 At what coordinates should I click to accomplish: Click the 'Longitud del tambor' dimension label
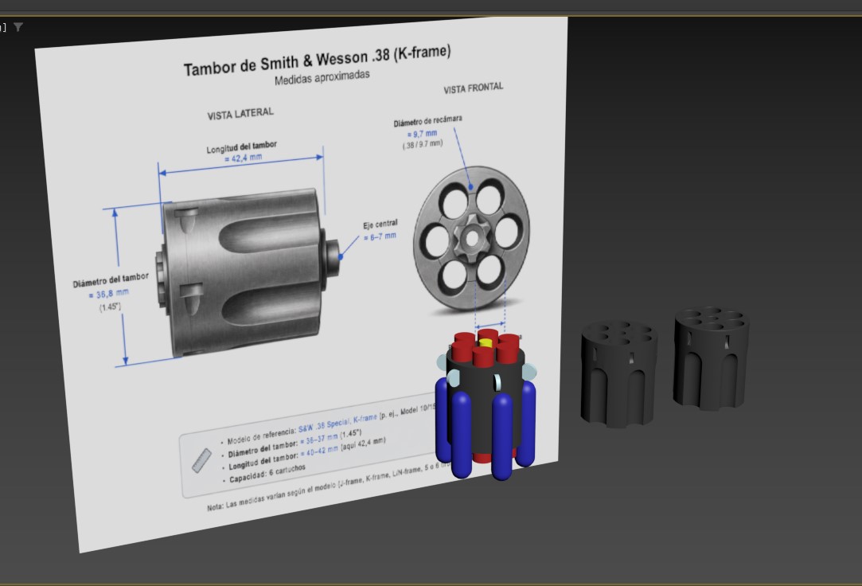tap(242, 148)
